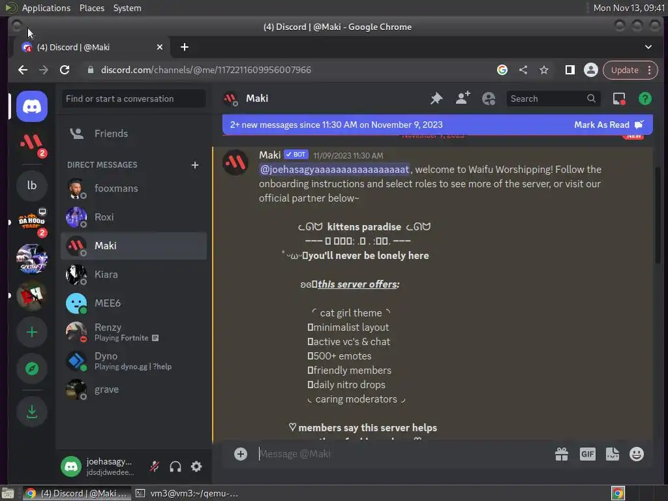Image resolution: width=668 pixels, height=501 pixels.
Task: Reload the page in Chrome
Action: point(65,70)
